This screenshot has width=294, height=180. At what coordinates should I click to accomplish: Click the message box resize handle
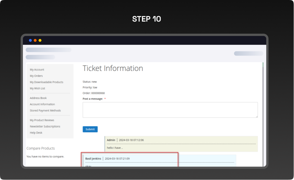[256, 116]
